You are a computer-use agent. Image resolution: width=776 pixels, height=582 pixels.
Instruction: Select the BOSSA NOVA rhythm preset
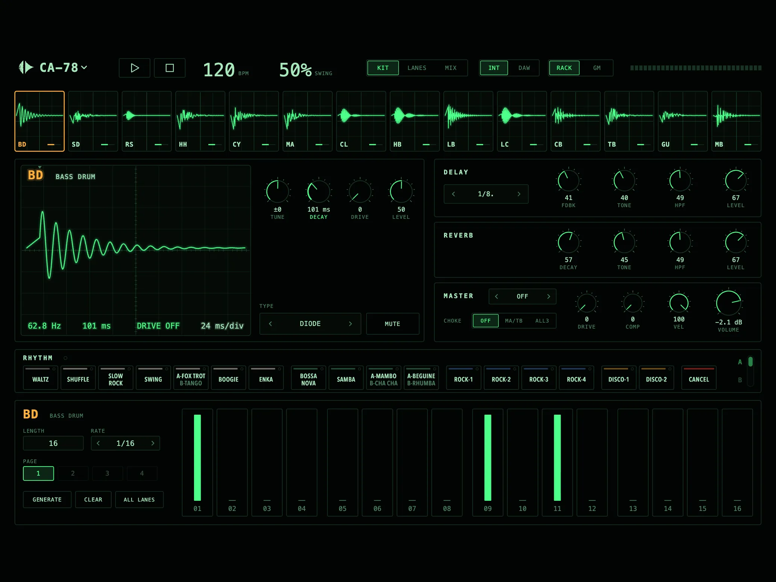[308, 378]
